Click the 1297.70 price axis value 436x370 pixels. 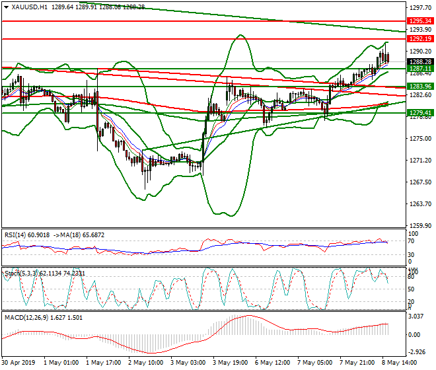(420, 8)
